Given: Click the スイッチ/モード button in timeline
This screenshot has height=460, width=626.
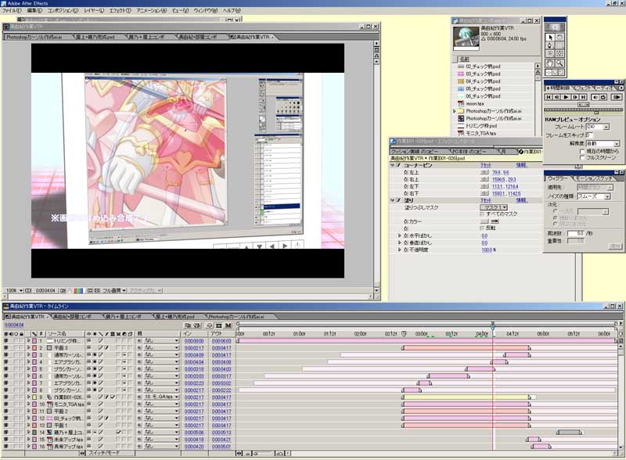Looking at the screenshot, I should click(x=103, y=453).
